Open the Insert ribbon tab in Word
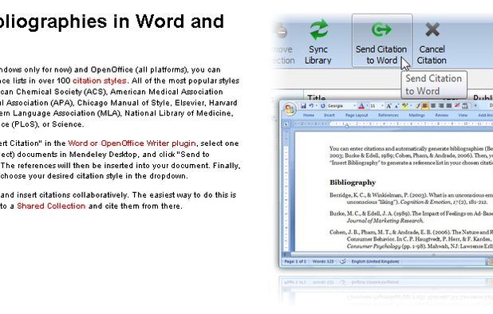493x314 pixels. click(329, 116)
